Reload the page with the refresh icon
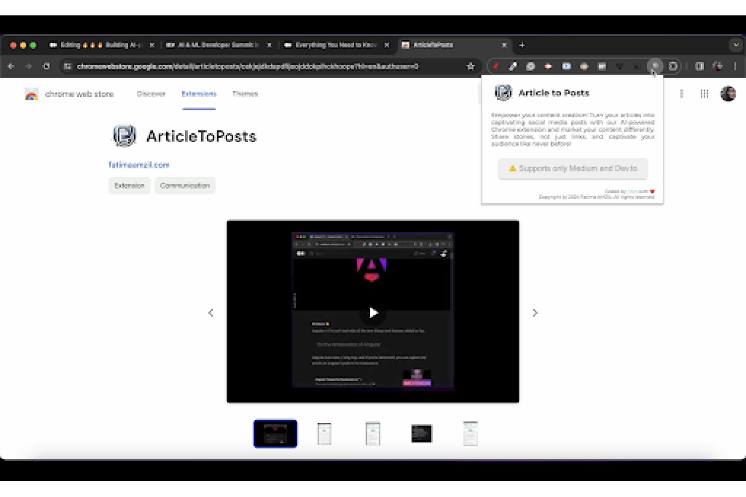746x497 pixels. [x=46, y=66]
